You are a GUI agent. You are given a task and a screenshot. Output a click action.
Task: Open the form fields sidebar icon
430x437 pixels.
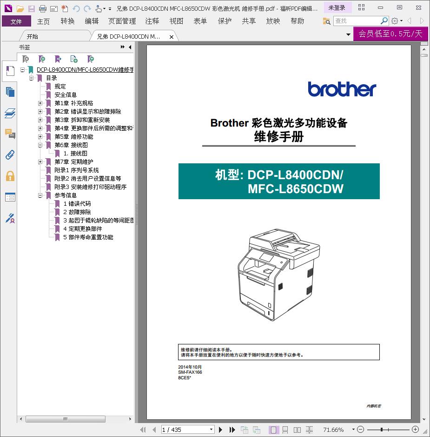10,197
